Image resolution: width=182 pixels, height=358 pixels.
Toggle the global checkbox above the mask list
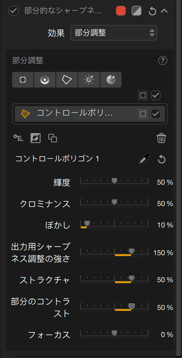coord(156,95)
